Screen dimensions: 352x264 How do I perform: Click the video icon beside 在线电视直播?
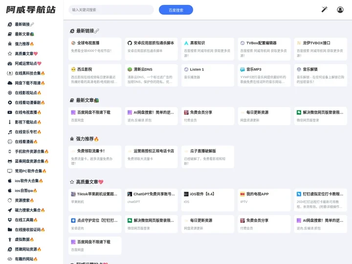[10, 112]
